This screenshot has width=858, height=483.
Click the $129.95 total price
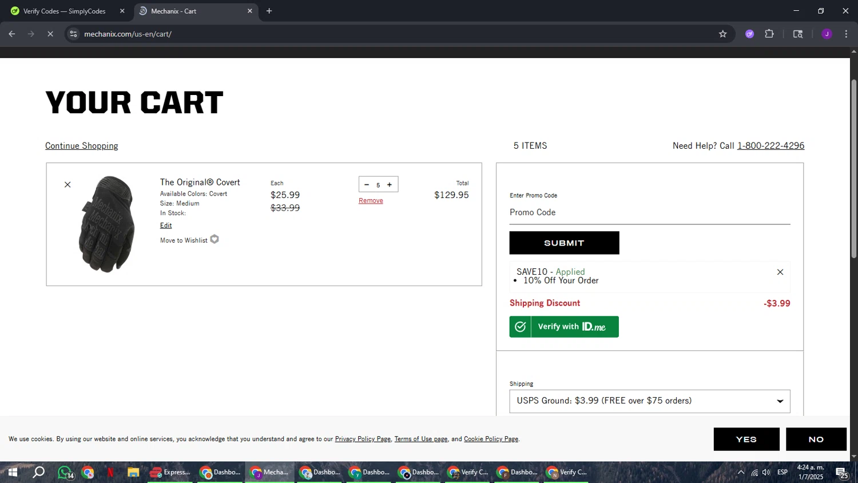pos(451,195)
